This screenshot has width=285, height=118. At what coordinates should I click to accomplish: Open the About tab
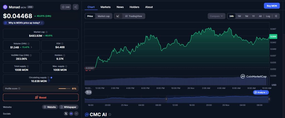coord(149,7)
